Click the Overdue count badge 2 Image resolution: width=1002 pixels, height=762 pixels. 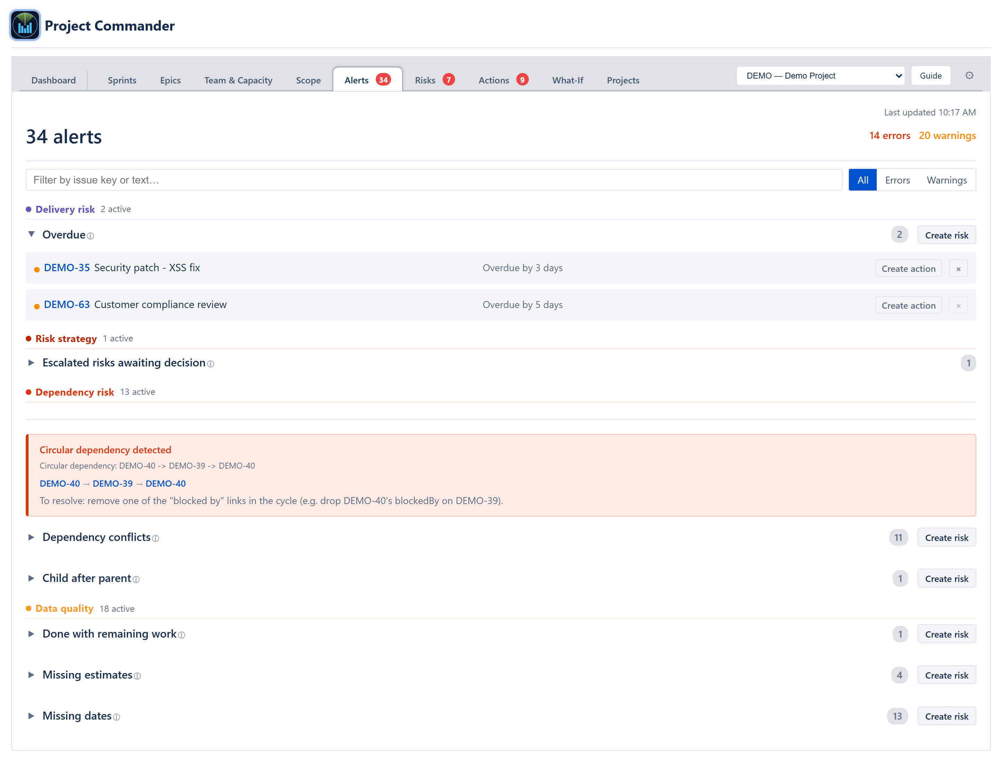click(x=899, y=235)
